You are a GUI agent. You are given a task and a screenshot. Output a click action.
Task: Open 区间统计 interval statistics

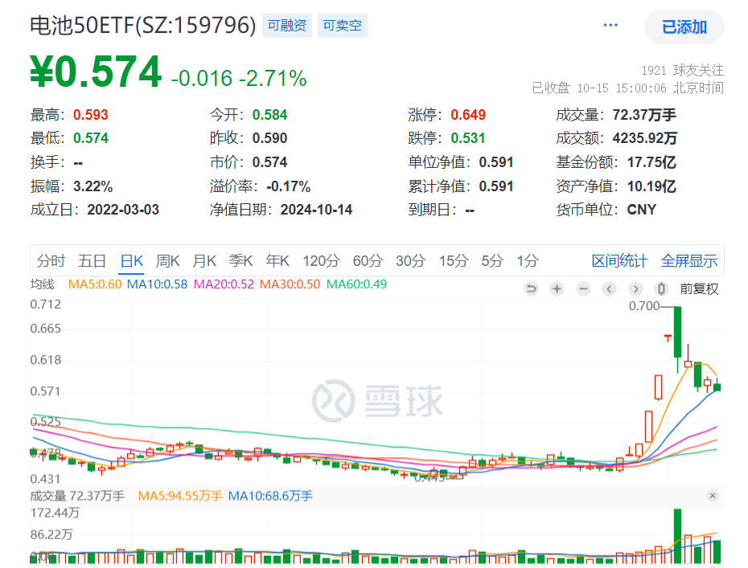619,260
